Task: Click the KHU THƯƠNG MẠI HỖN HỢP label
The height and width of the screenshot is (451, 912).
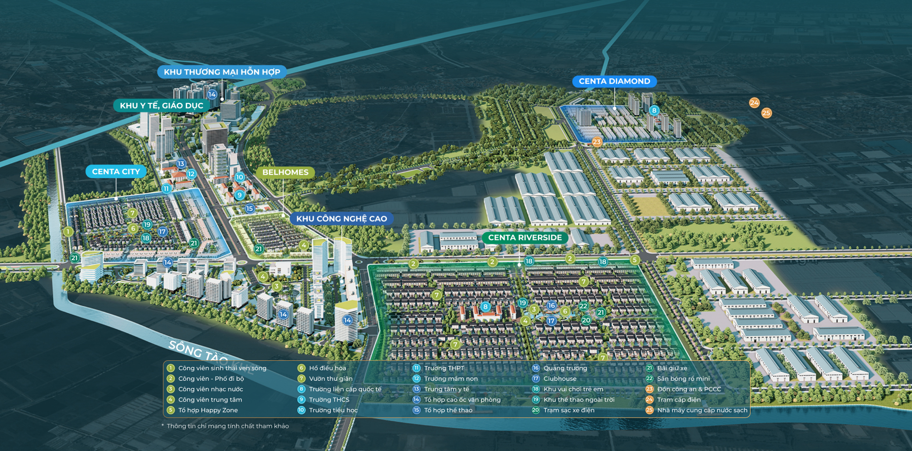Action: coord(222,72)
